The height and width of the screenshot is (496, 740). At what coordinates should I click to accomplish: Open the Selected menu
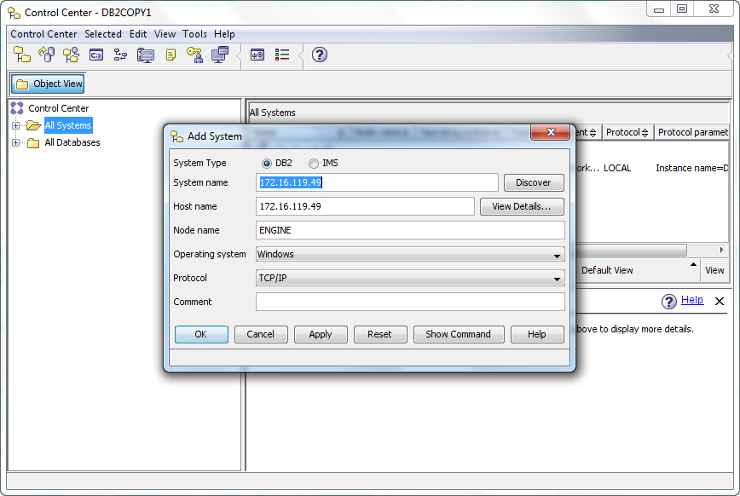point(102,34)
